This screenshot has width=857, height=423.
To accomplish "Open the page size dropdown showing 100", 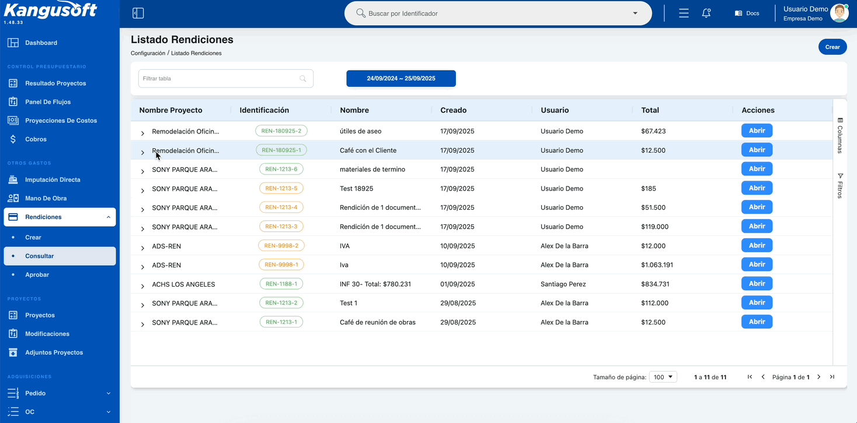I will (x=664, y=377).
